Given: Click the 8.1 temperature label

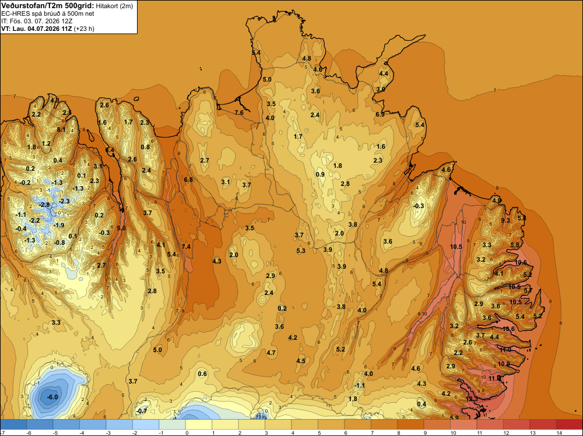Looking at the screenshot, I should click(x=61, y=130).
